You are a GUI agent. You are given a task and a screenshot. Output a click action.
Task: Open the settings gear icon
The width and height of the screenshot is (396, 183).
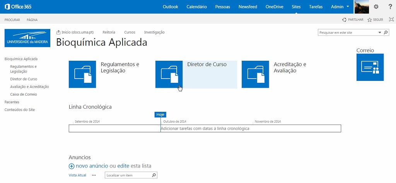click(376, 7)
